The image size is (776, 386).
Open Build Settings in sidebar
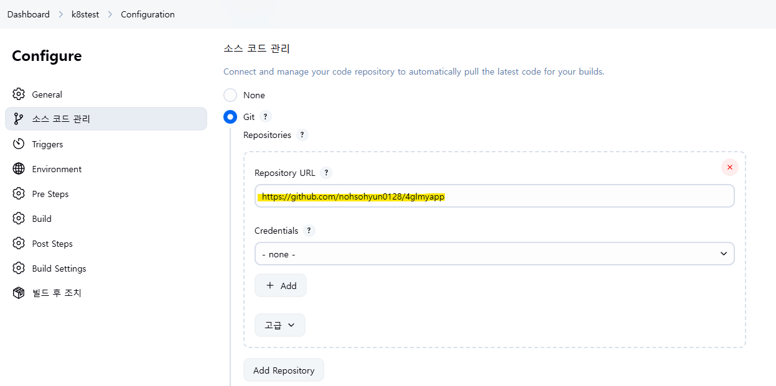coord(59,269)
